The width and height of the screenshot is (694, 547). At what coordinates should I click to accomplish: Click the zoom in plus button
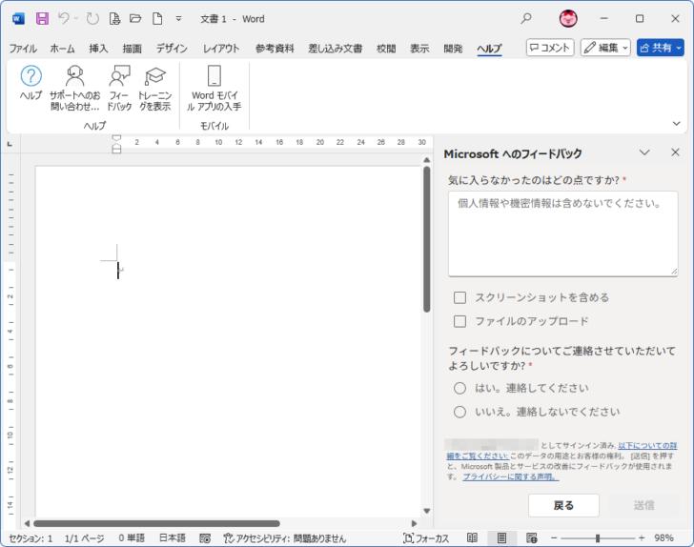click(x=642, y=538)
